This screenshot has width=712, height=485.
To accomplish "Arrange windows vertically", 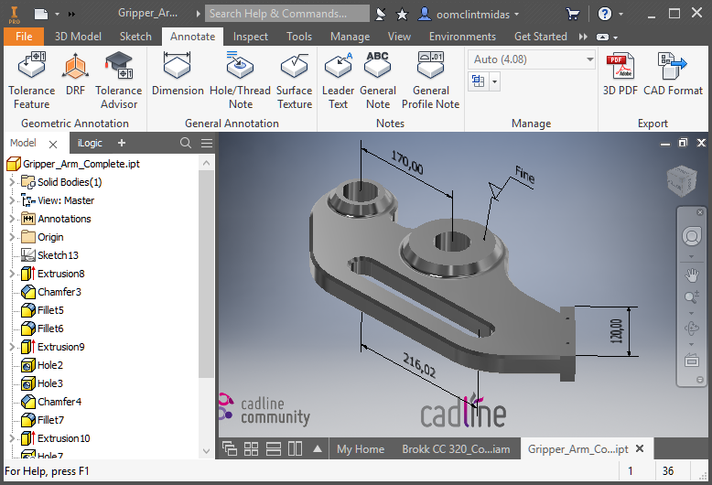I will point(296,449).
